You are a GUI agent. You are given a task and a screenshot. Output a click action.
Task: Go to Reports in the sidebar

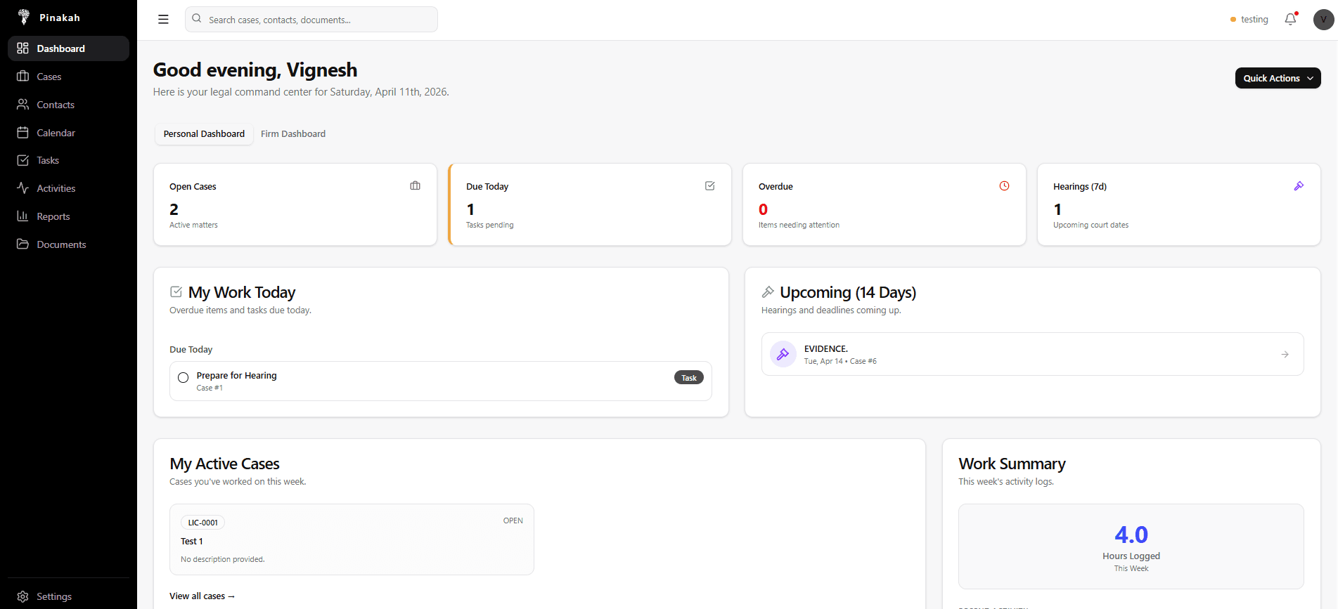click(x=53, y=216)
